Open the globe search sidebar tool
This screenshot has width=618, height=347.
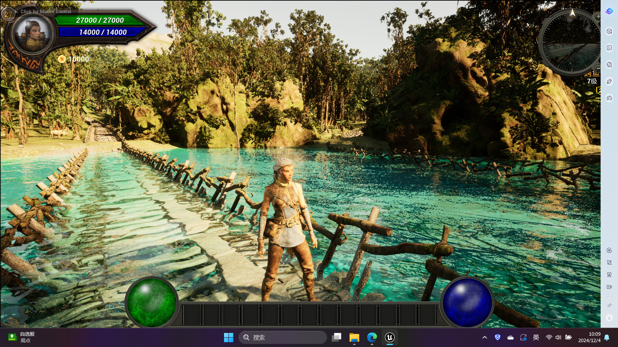(x=609, y=65)
